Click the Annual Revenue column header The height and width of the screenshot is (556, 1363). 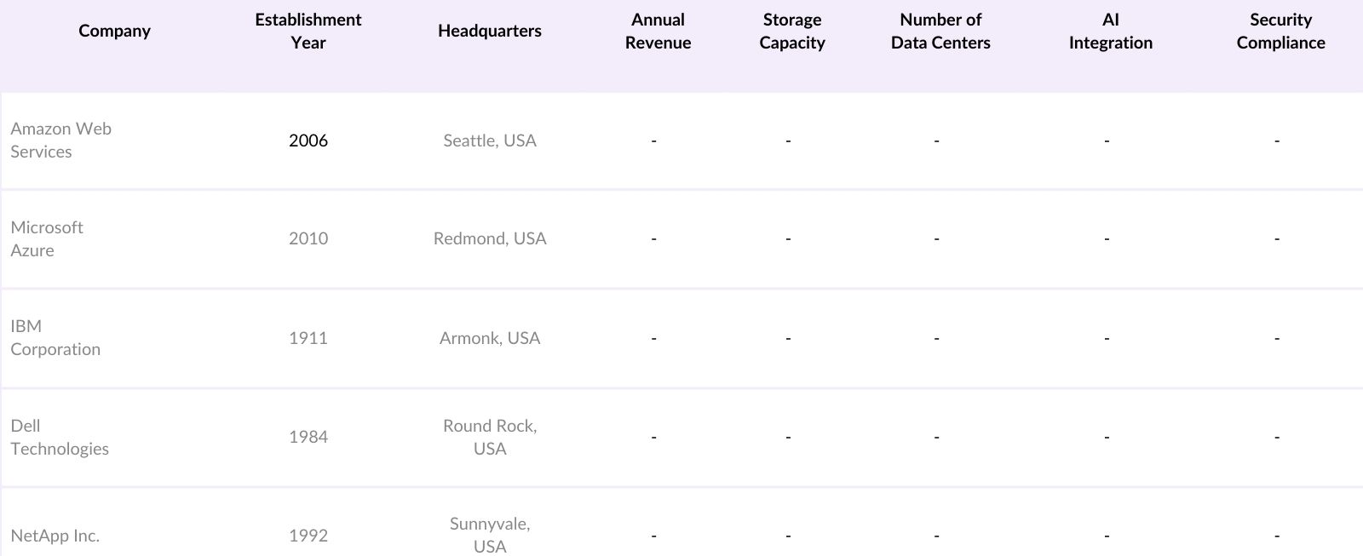coord(658,32)
